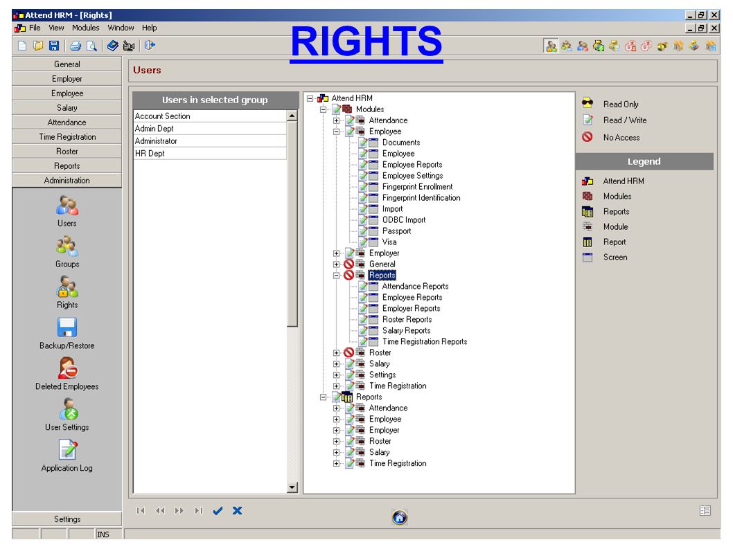733x549 pixels.
Task: Open the Salary sidebar section
Action: click(x=67, y=107)
